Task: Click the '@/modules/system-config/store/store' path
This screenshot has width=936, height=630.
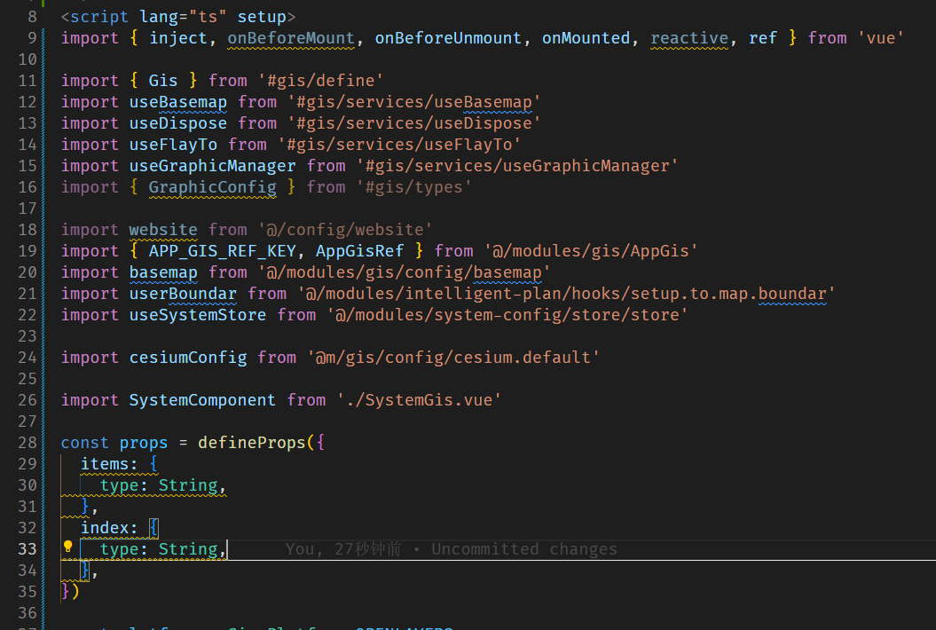Action: coord(507,315)
